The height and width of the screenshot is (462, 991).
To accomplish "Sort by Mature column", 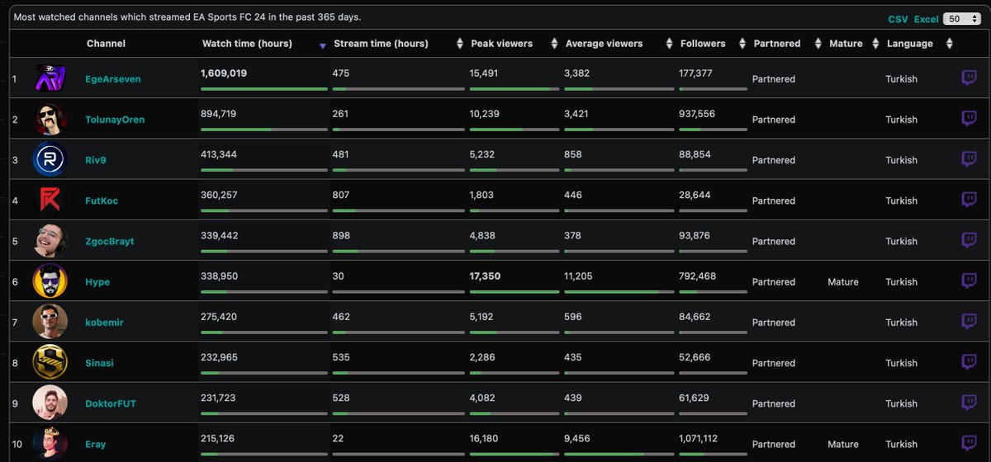I will tap(853, 44).
